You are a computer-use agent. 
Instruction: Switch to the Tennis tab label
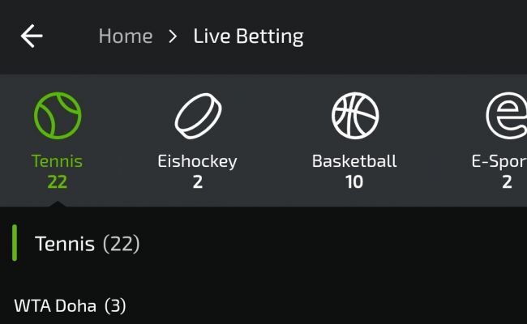[57, 160]
